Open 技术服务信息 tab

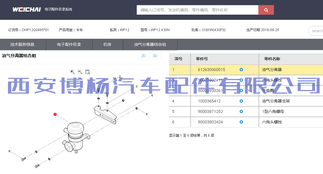coord(22,44)
